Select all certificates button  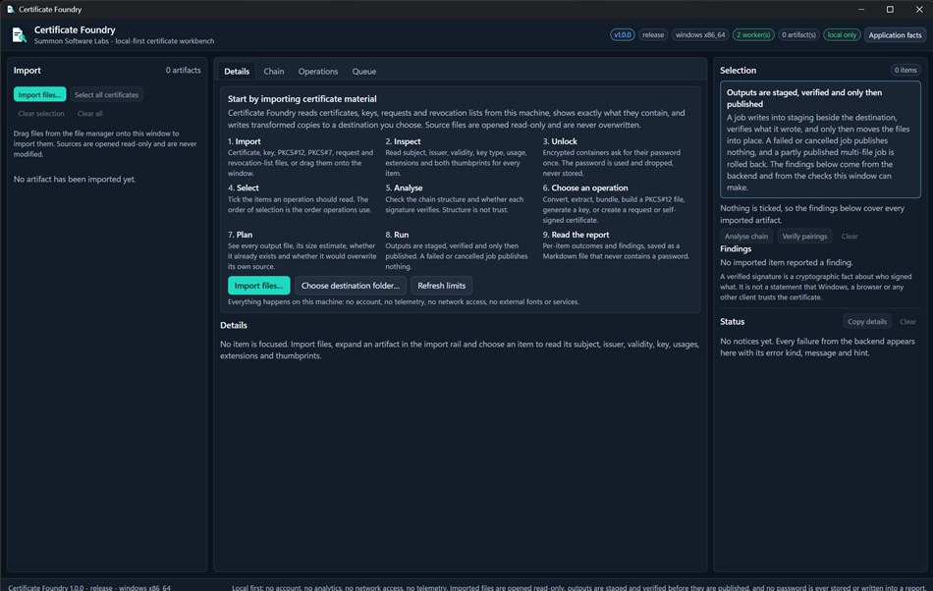tap(106, 94)
